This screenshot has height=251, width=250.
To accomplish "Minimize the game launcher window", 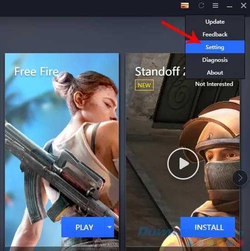I will (230, 6).
